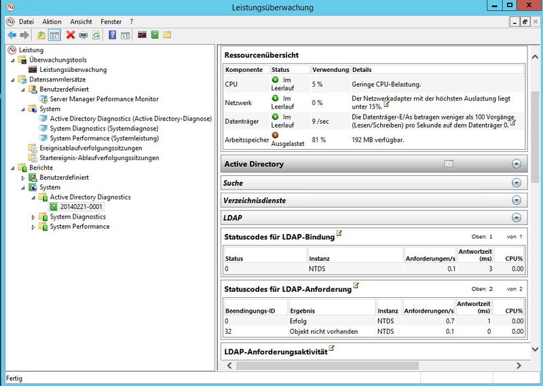The width and height of the screenshot is (543, 386).
Task: Collapse the Datensammlersätze tree node
Action: point(13,80)
